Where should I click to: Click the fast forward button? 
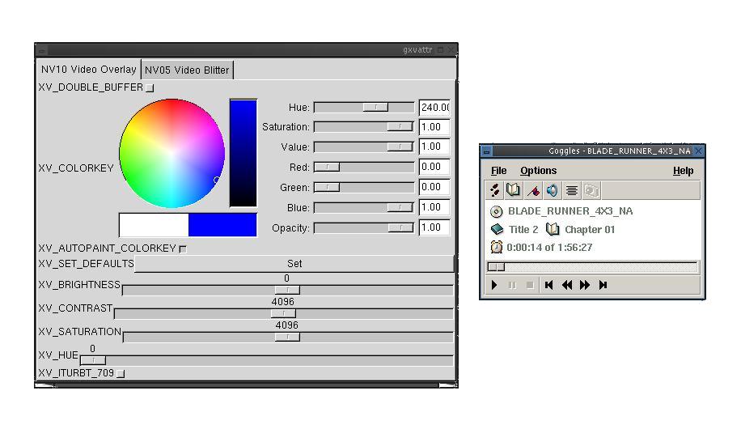[x=585, y=285]
